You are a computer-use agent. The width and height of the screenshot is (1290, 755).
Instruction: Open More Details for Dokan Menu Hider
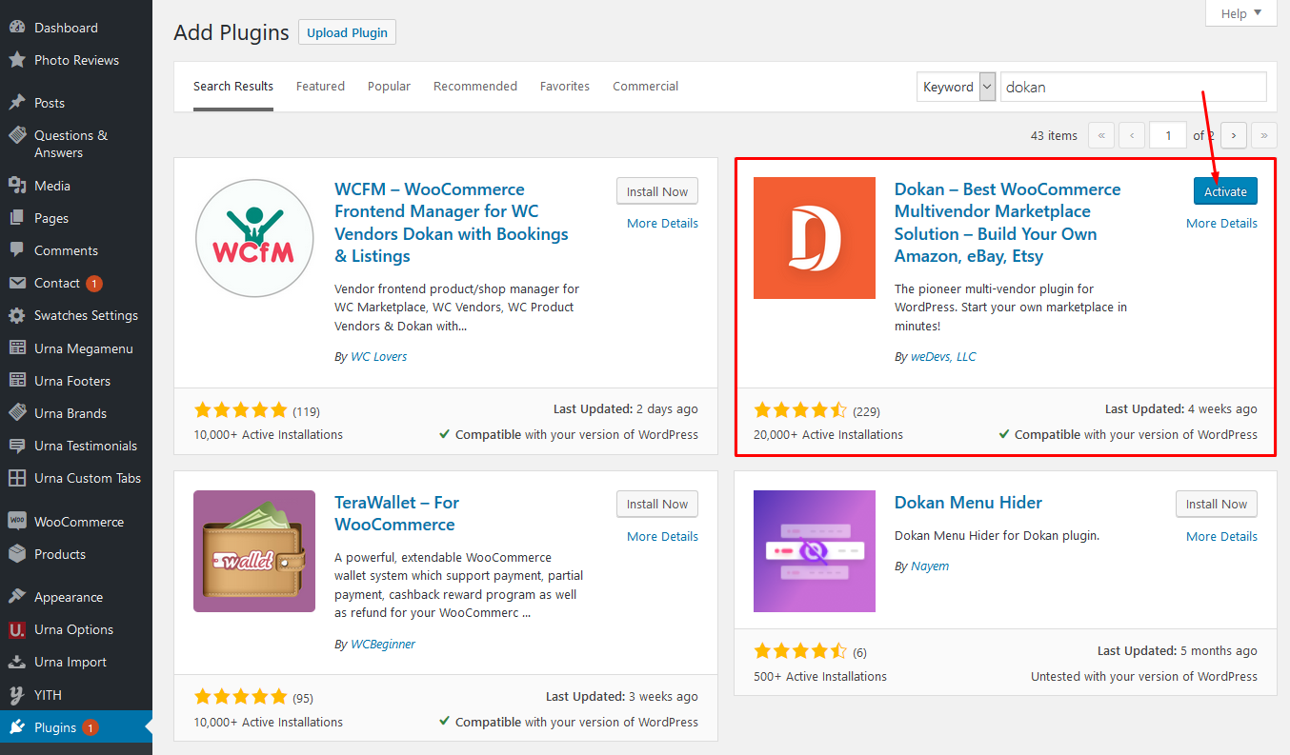click(x=1221, y=536)
